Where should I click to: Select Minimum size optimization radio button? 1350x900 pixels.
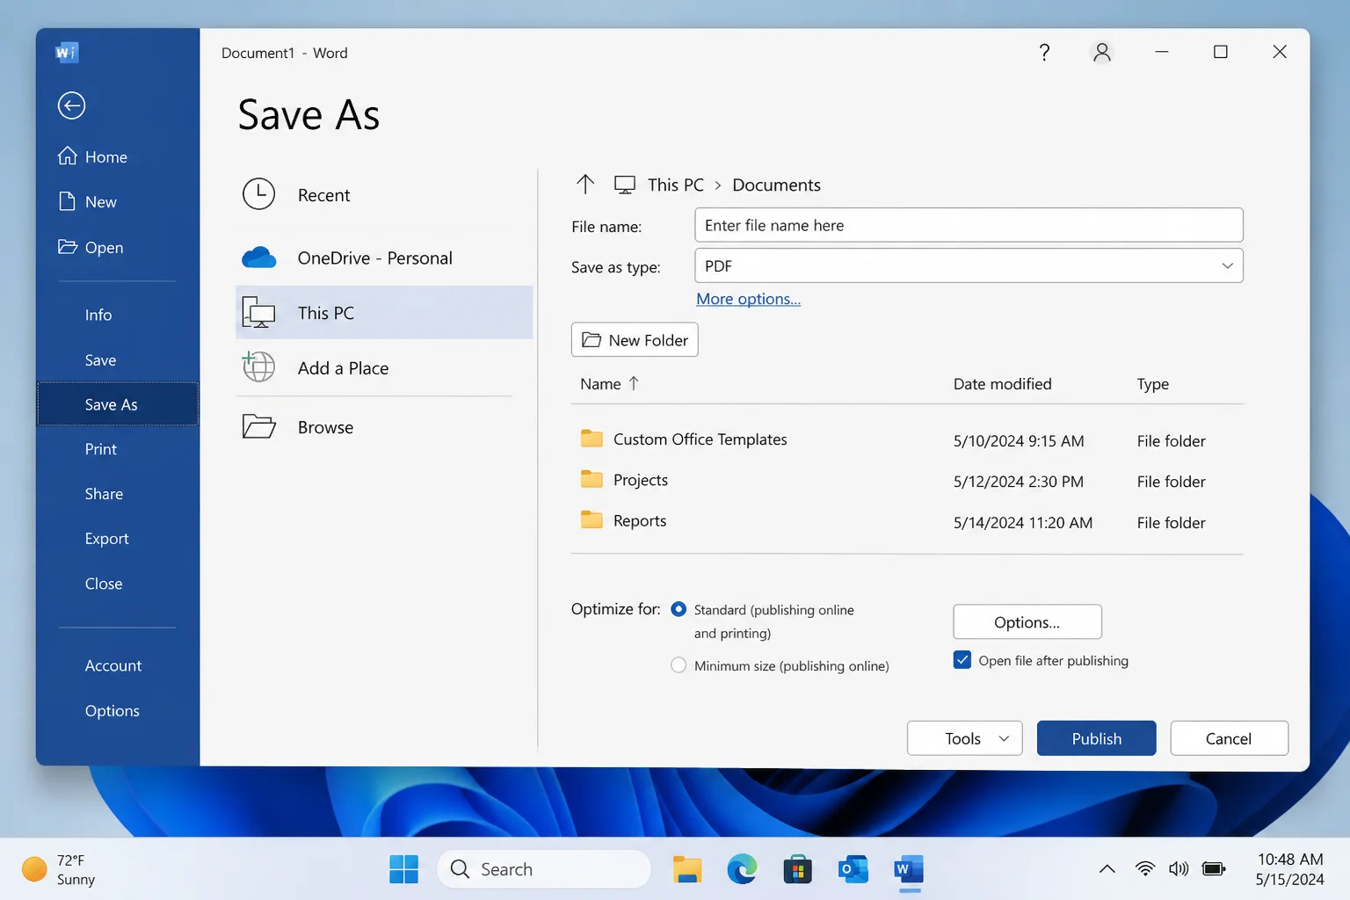(679, 665)
